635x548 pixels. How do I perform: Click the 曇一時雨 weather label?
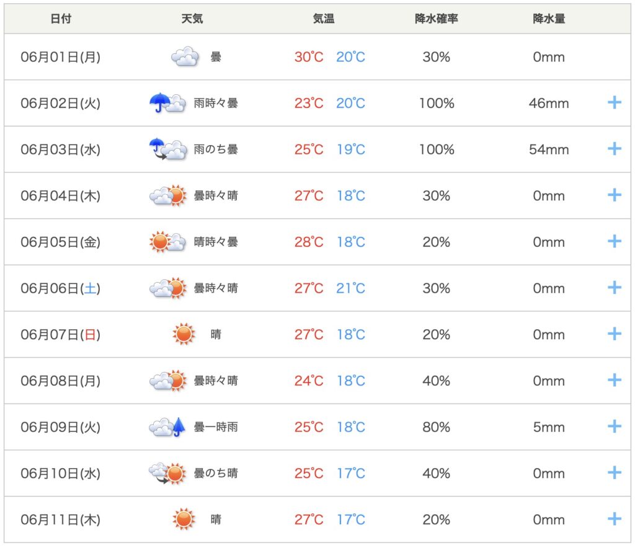point(215,427)
